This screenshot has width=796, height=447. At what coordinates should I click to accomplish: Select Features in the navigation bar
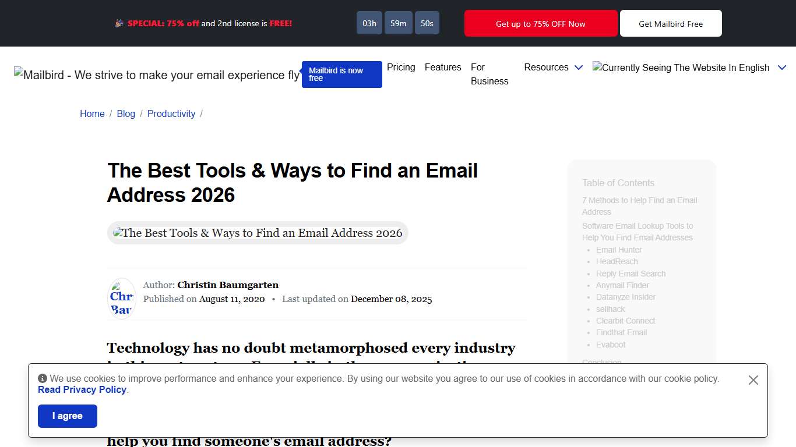pyautogui.click(x=442, y=68)
